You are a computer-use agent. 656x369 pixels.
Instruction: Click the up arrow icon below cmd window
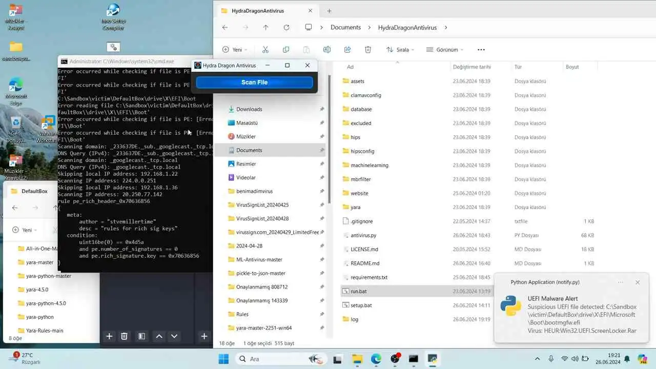click(x=159, y=336)
